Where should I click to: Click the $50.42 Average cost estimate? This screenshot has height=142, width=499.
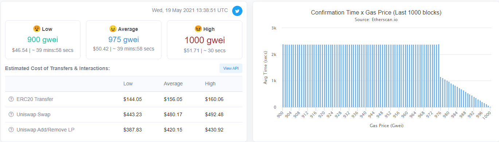[x=101, y=49]
